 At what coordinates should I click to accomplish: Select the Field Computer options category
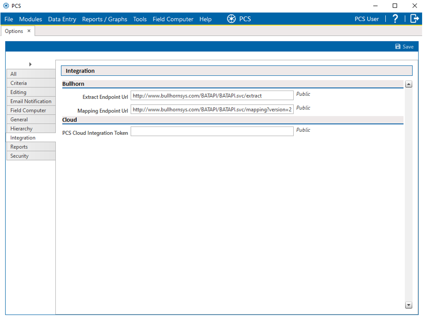pyautogui.click(x=31, y=110)
